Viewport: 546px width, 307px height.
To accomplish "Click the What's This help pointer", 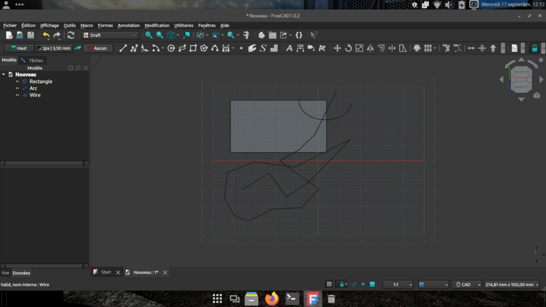I will (x=314, y=35).
